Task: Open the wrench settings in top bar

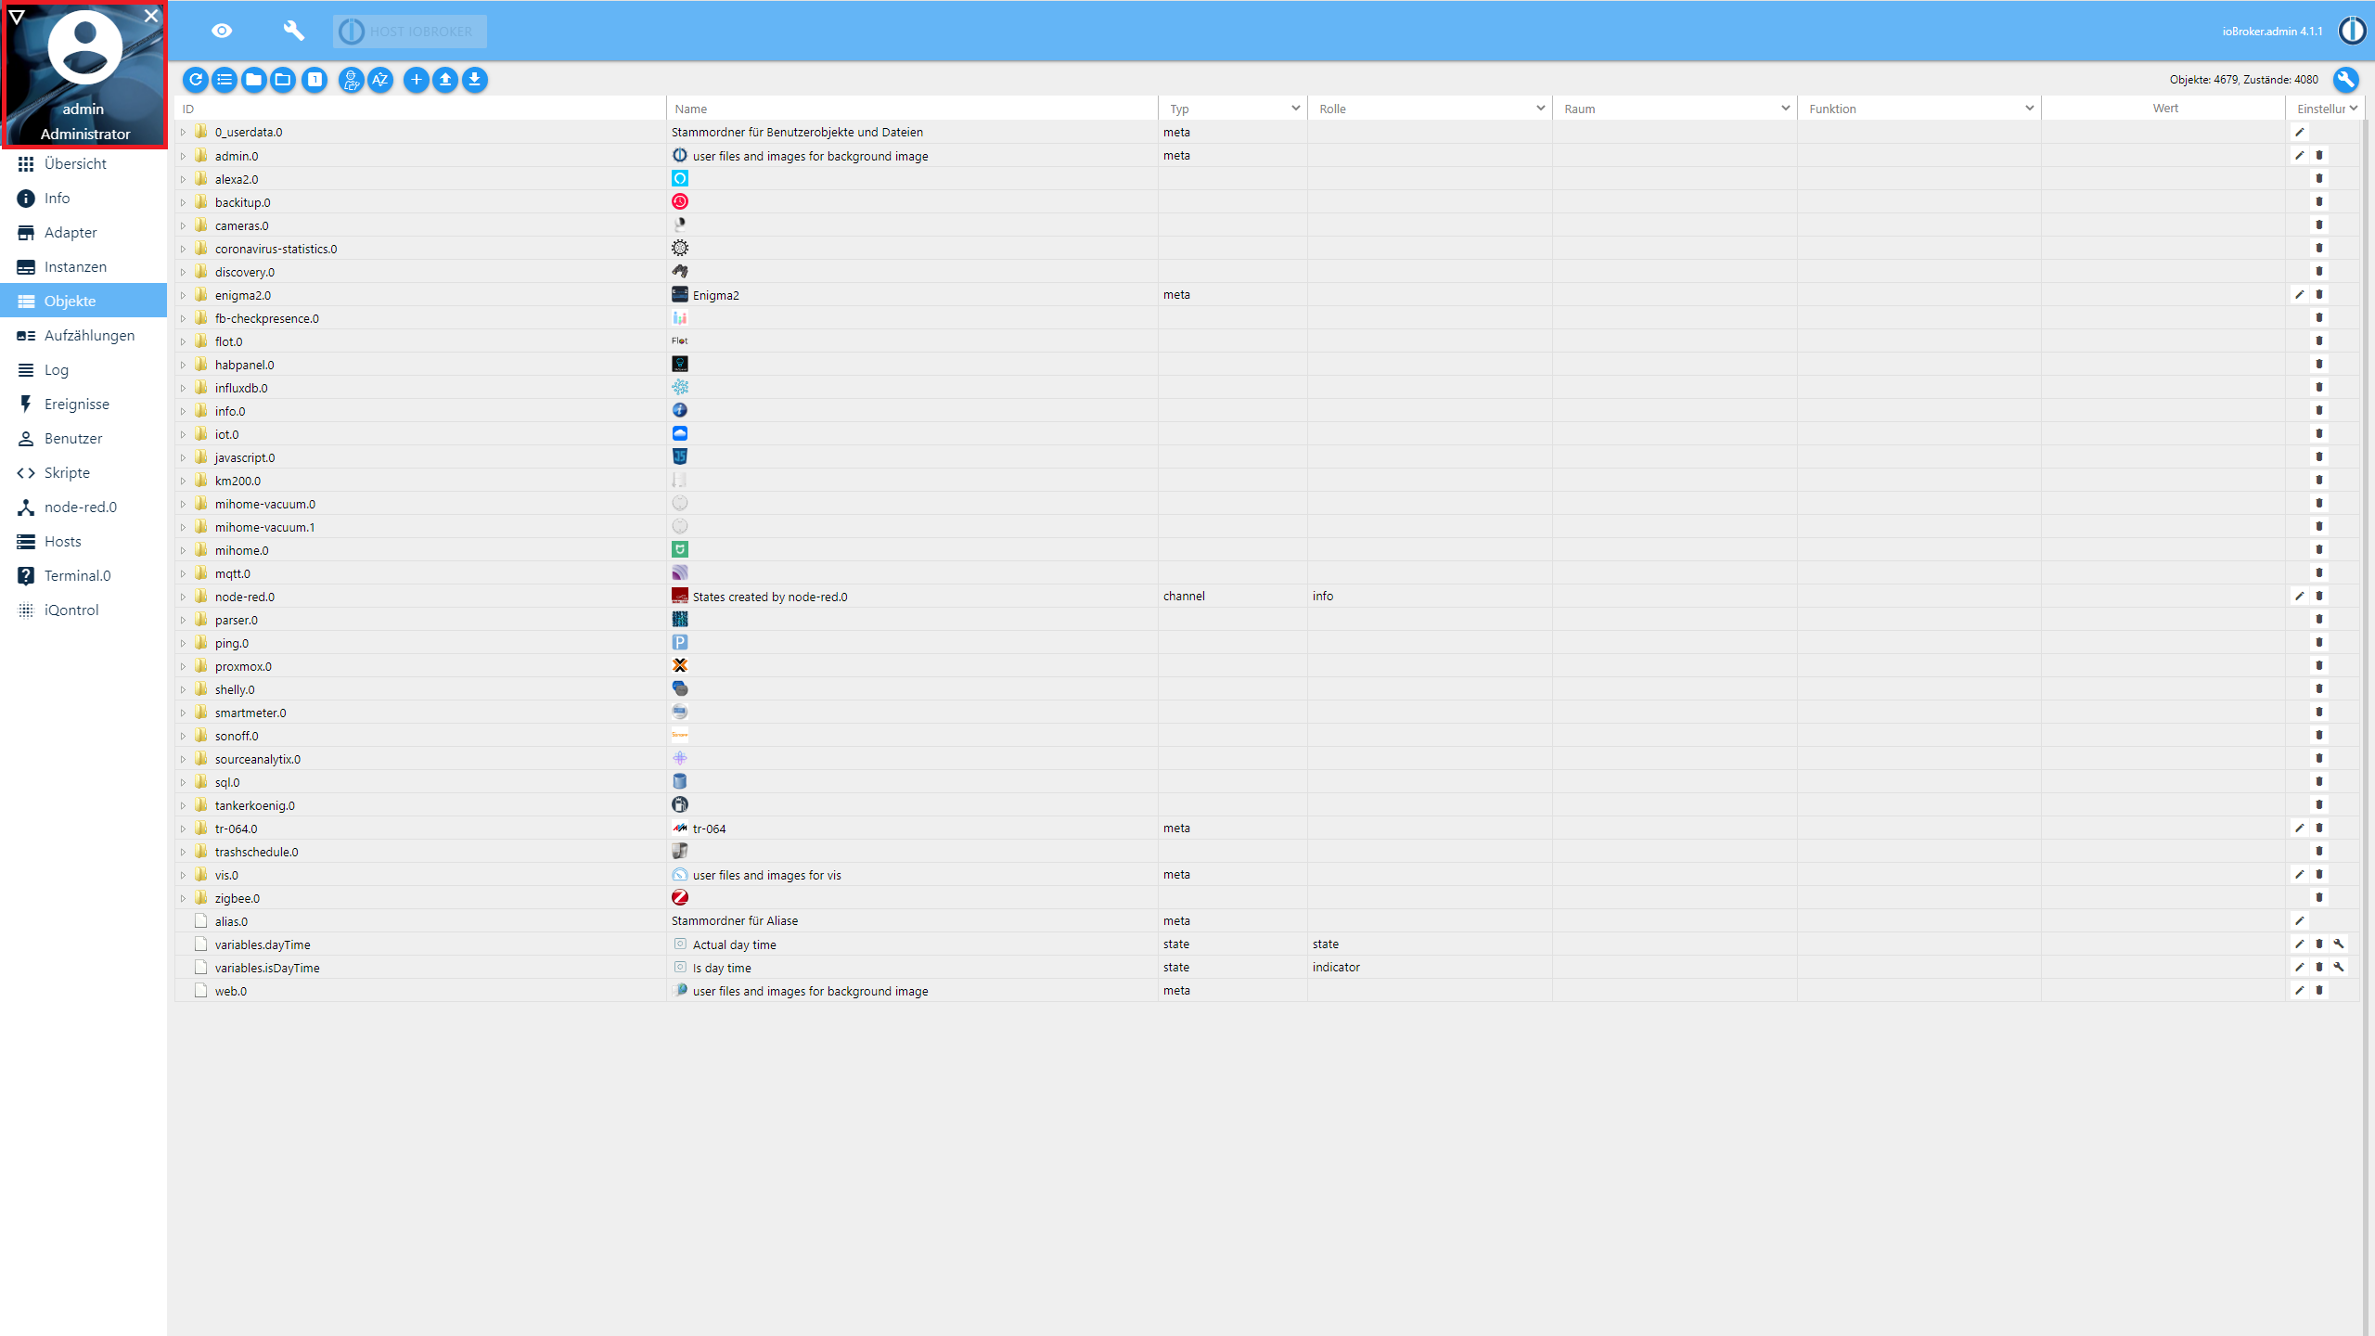Action: pyautogui.click(x=293, y=32)
